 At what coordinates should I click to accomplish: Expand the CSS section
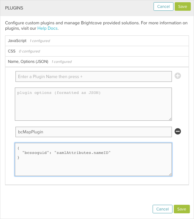12,51
